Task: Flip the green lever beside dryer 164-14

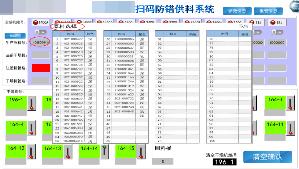Action: pos(105,152)
